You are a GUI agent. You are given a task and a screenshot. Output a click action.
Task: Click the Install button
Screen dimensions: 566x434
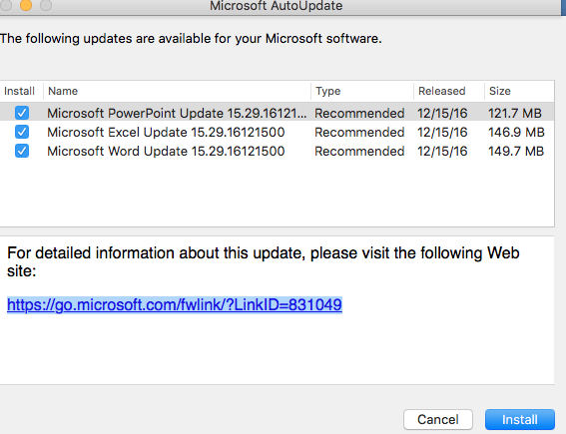(x=520, y=420)
